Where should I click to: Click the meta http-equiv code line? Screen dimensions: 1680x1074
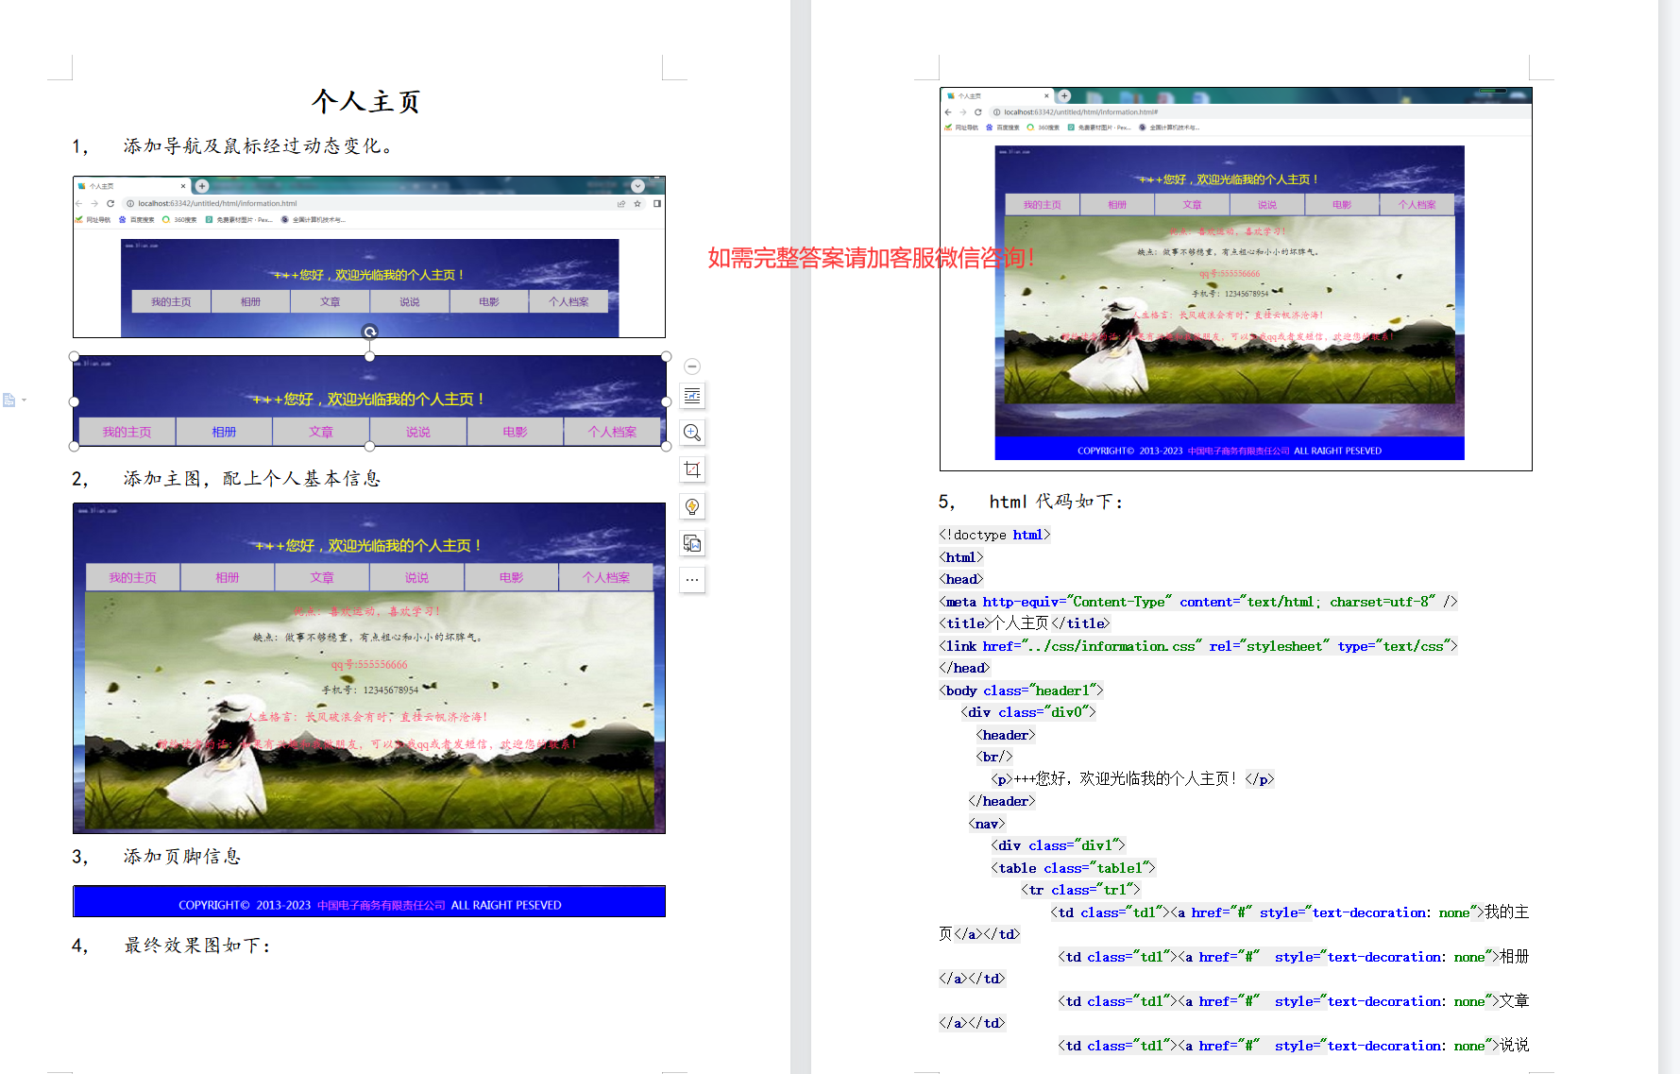1198,602
